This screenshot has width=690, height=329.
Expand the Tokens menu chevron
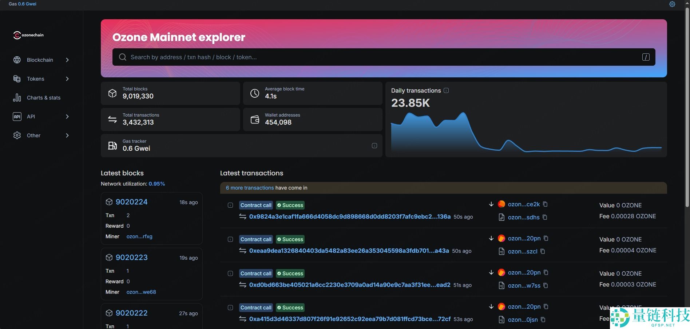(x=67, y=79)
